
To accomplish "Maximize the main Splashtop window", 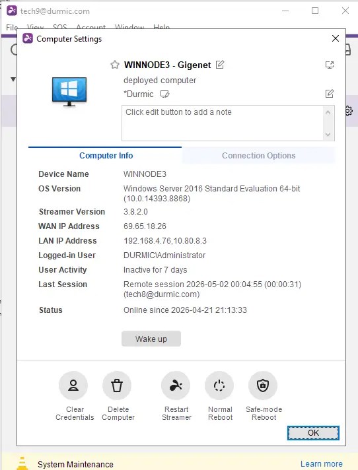I will pos(315,11).
